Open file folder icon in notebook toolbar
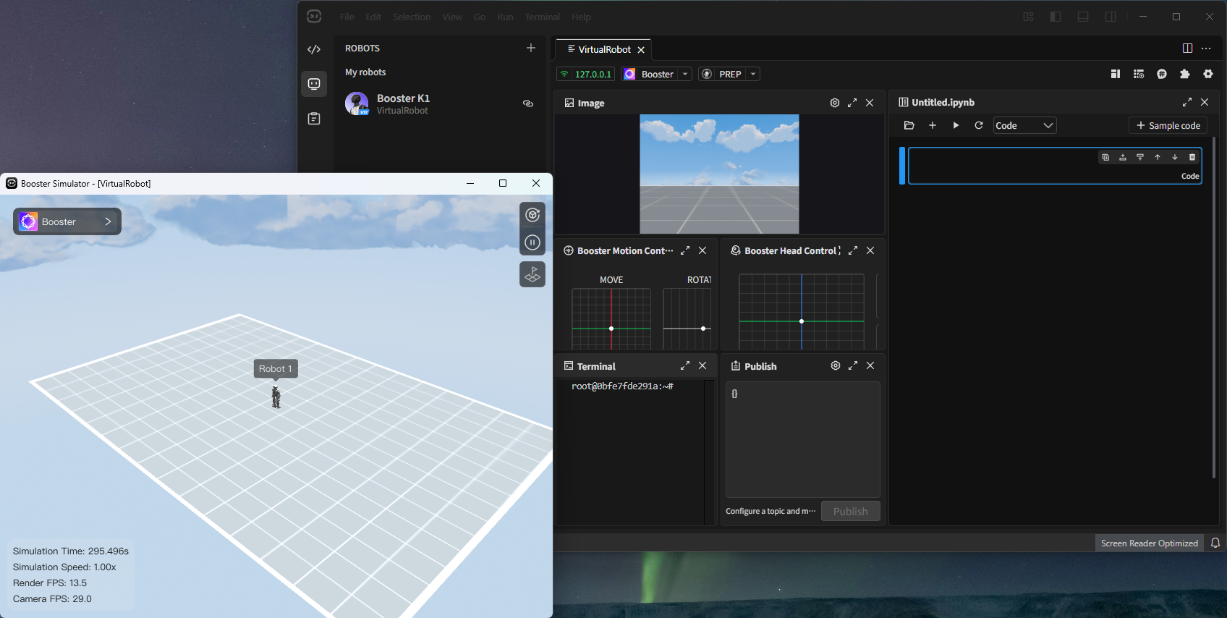Image resolution: width=1227 pixels, height=618 pixels. tap(909, 125)
